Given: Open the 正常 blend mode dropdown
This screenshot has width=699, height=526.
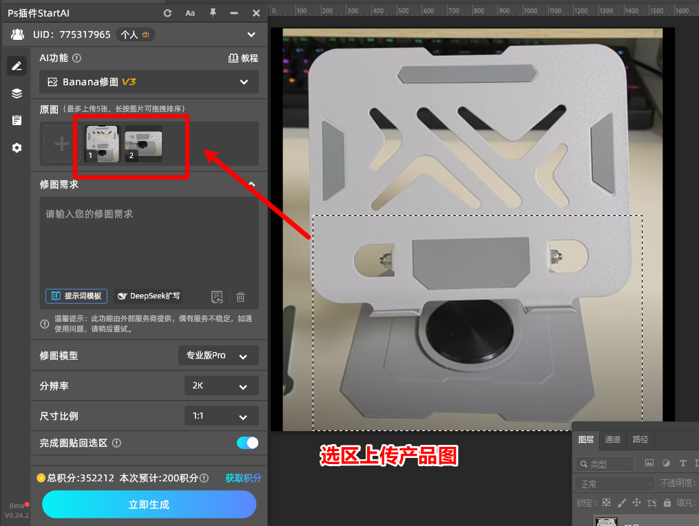Looking at the screenshot, I should click(x=614, y=484).
